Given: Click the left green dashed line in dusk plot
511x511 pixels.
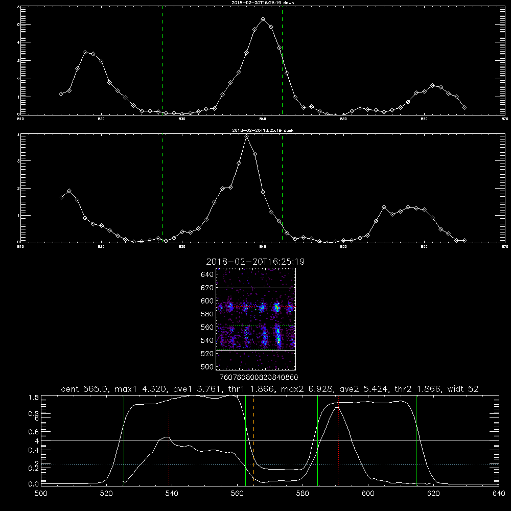Looking at the screenshot, I should point(162,188).
